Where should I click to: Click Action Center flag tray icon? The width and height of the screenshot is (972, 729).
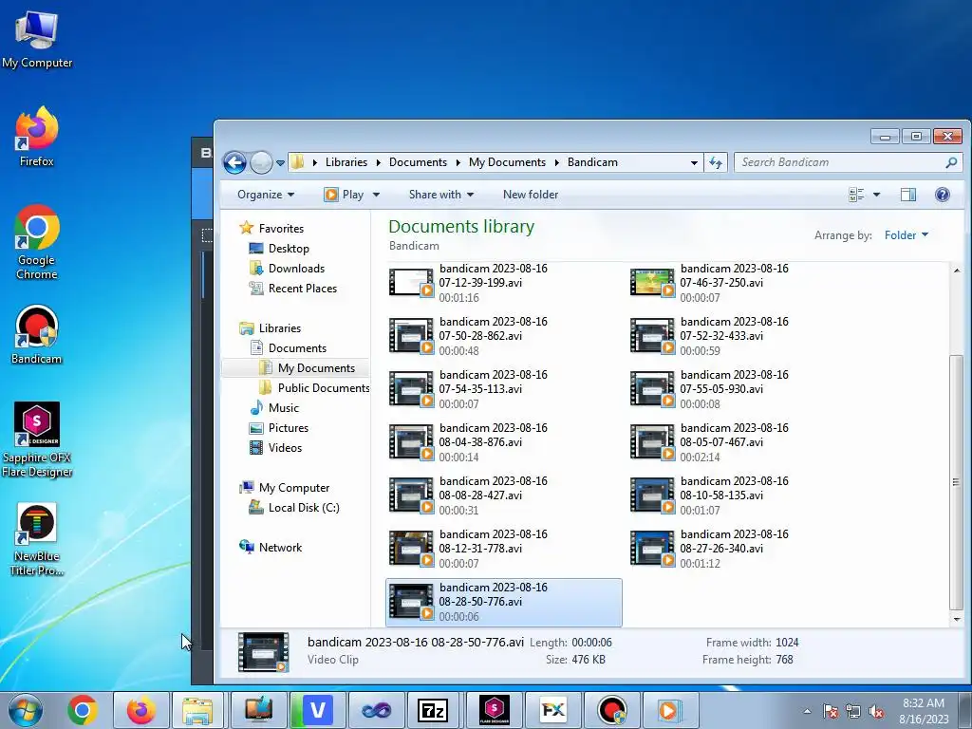(831, 712)
